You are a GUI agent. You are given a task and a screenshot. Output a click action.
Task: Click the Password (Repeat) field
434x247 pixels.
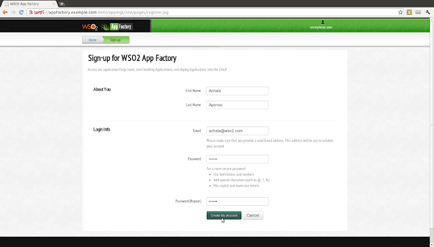(x=237, y=201)
